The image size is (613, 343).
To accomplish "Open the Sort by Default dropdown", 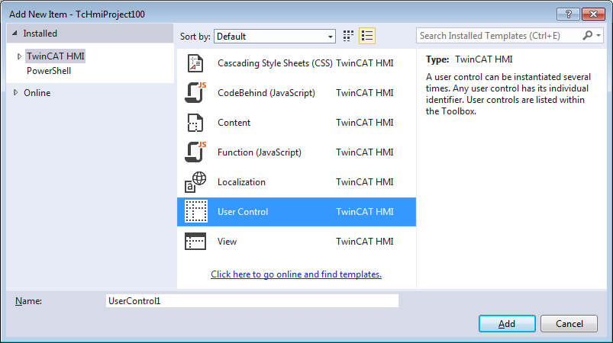I will pyautogui.click(x=275, y=37).
